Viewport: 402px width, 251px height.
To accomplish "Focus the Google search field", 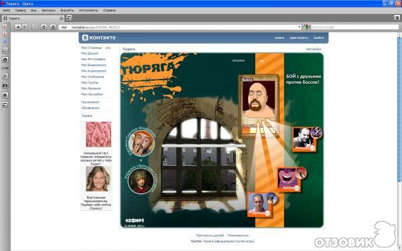I will click(354, 27).
